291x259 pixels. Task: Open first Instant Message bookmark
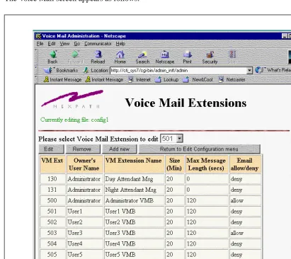pos(63,80)
